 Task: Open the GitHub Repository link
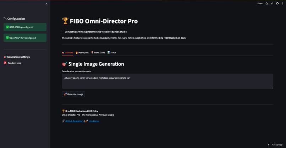pos(75,121)
